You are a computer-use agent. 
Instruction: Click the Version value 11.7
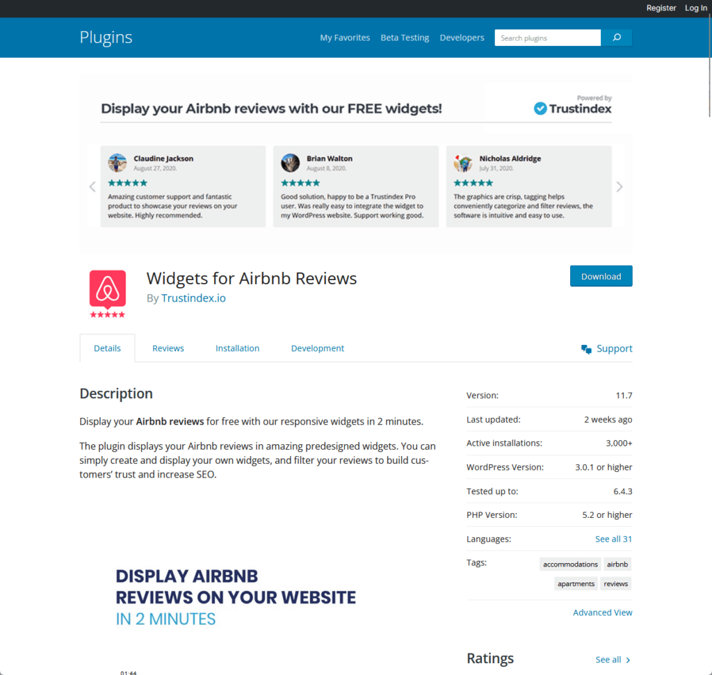click(624, 396)
